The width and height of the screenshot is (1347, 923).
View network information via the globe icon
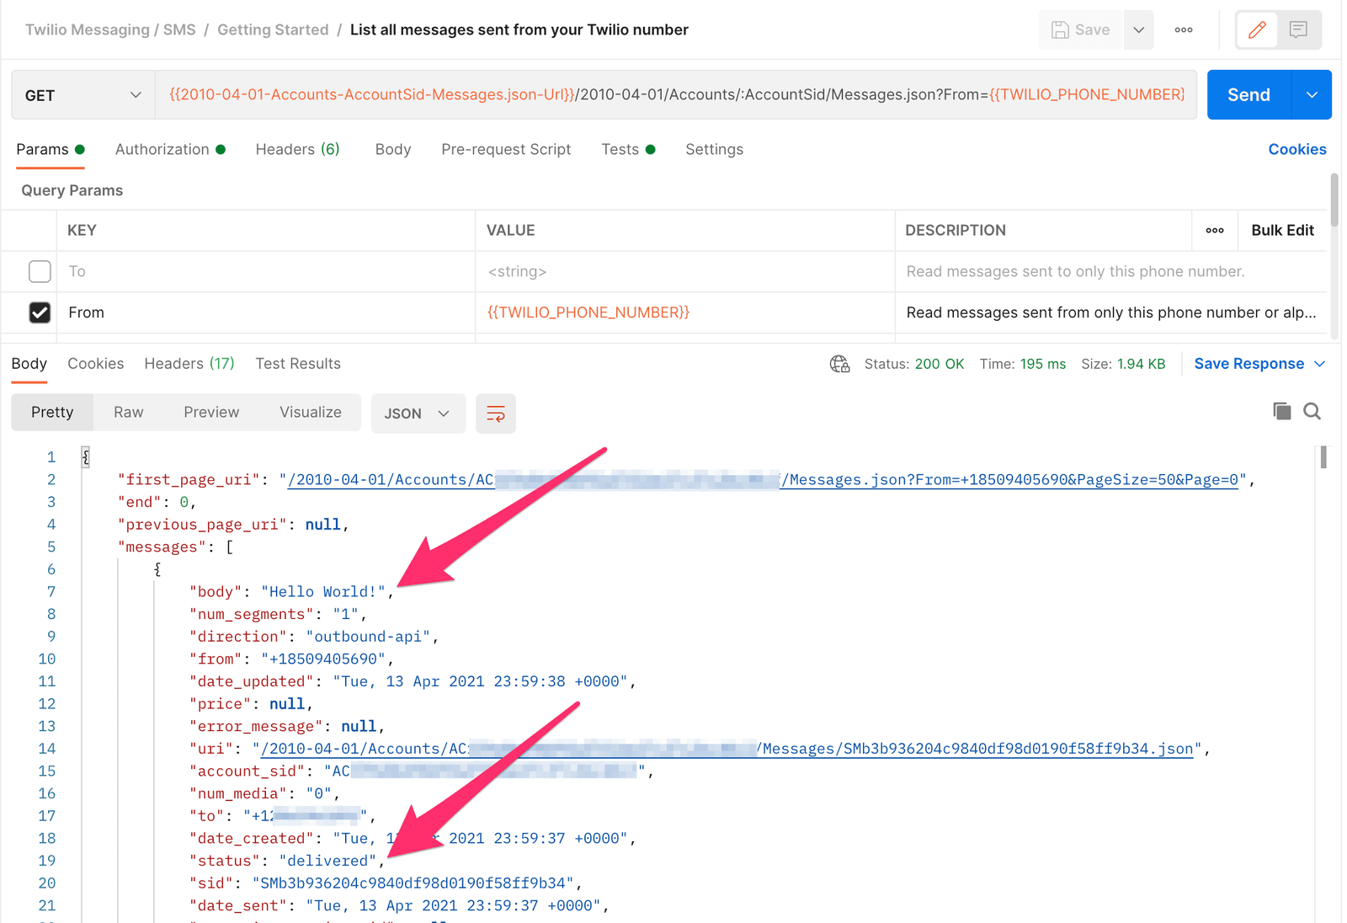(x=839, y=363)
